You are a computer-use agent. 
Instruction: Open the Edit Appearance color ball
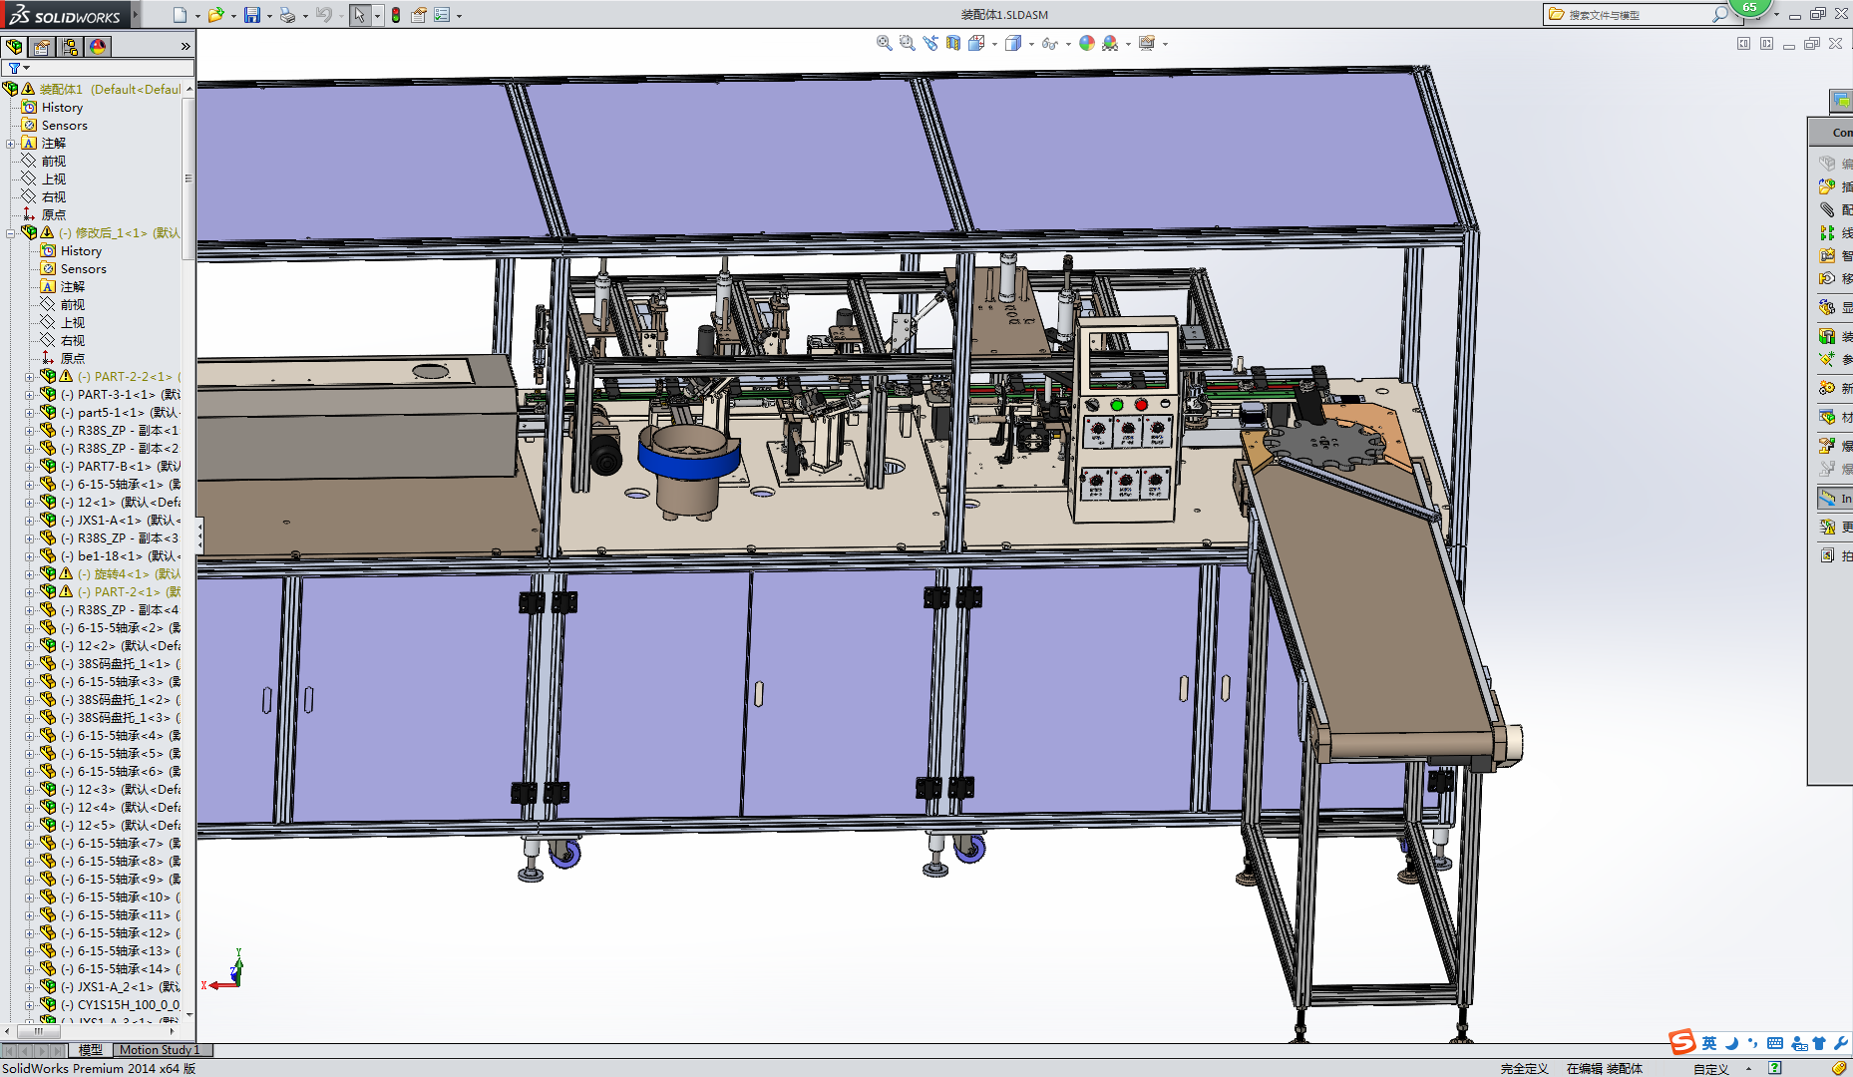[1087, 43]
